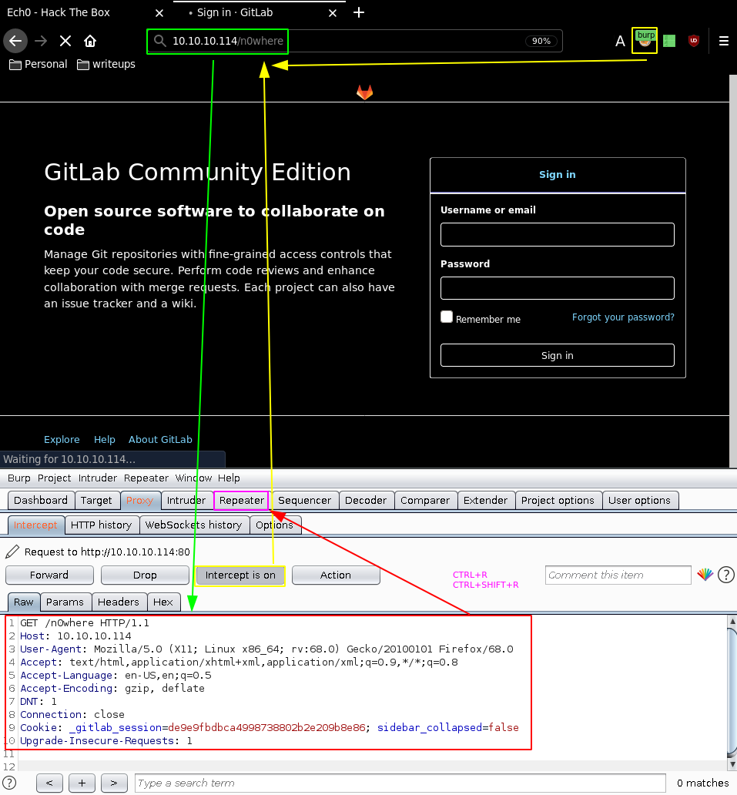This screenshot has width=737, height=795.
Task: Click the help icon next to comment field
Action: [x=726, y=575]
